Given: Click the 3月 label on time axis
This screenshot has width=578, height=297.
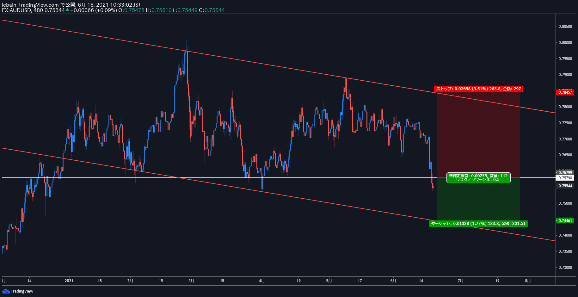Looking at the screenshot, I should tap(191, 281).
